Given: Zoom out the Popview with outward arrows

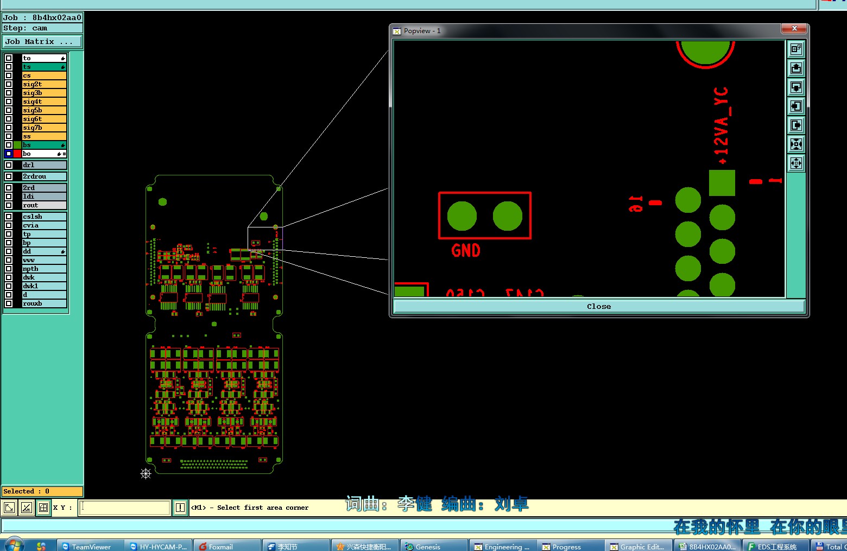Looking at the screenshot, I should (x=796, y=163).
